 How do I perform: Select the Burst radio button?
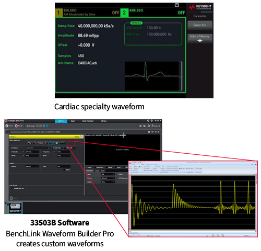pyautogui.click(x=116, y=167)
